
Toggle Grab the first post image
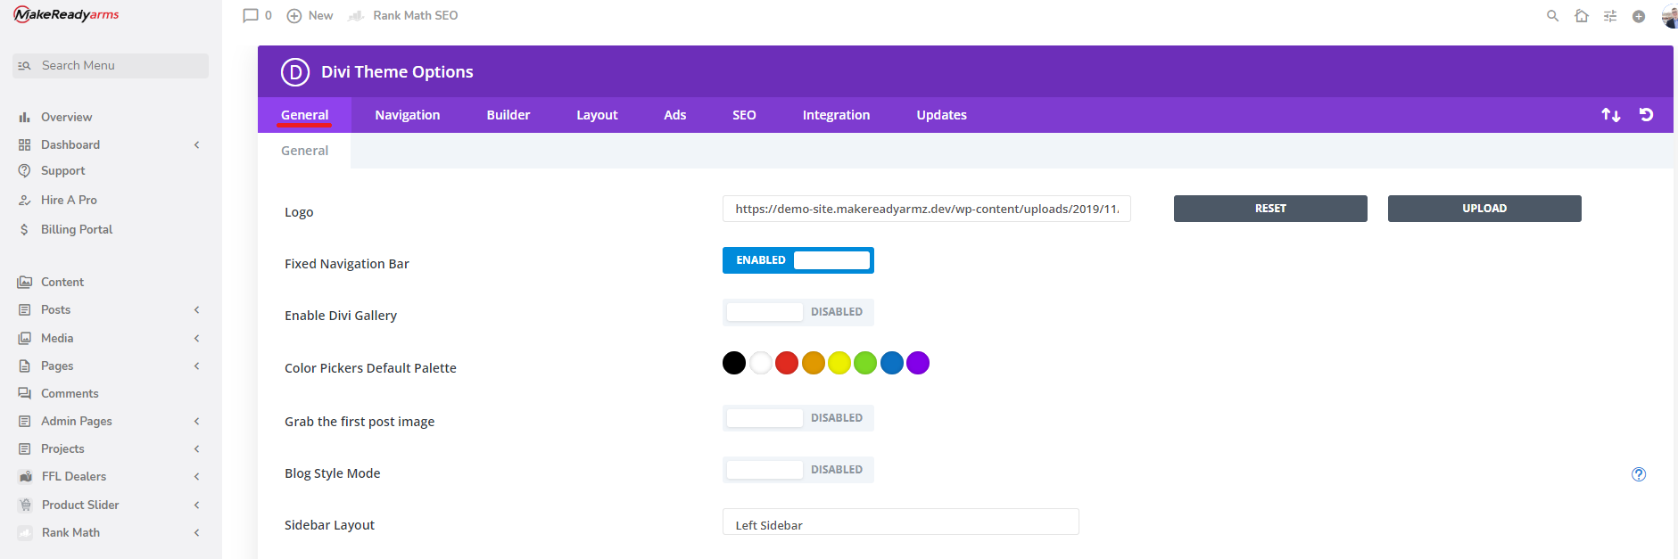point(798,418)
